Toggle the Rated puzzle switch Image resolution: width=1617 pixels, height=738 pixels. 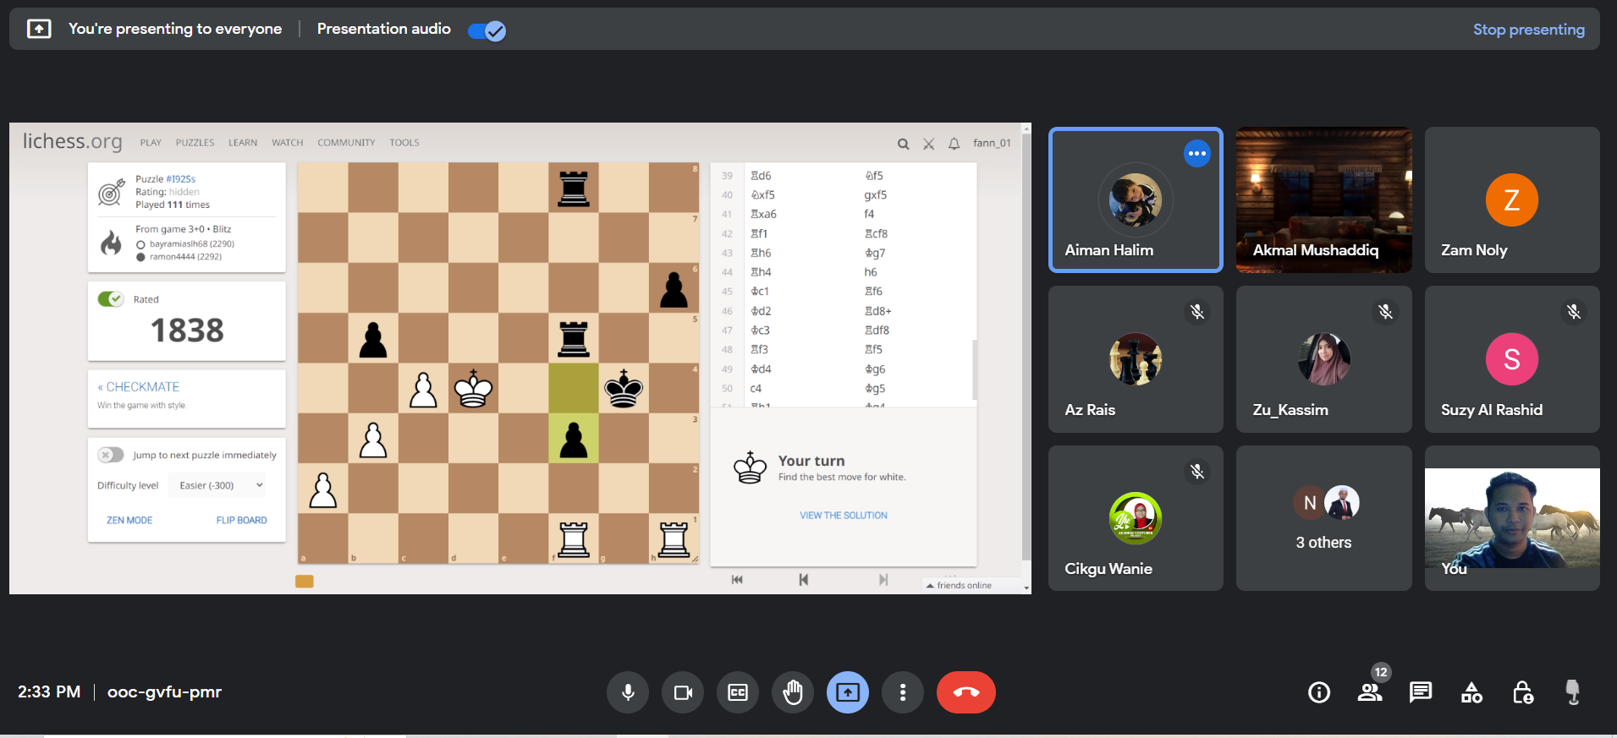click(111, 299)
